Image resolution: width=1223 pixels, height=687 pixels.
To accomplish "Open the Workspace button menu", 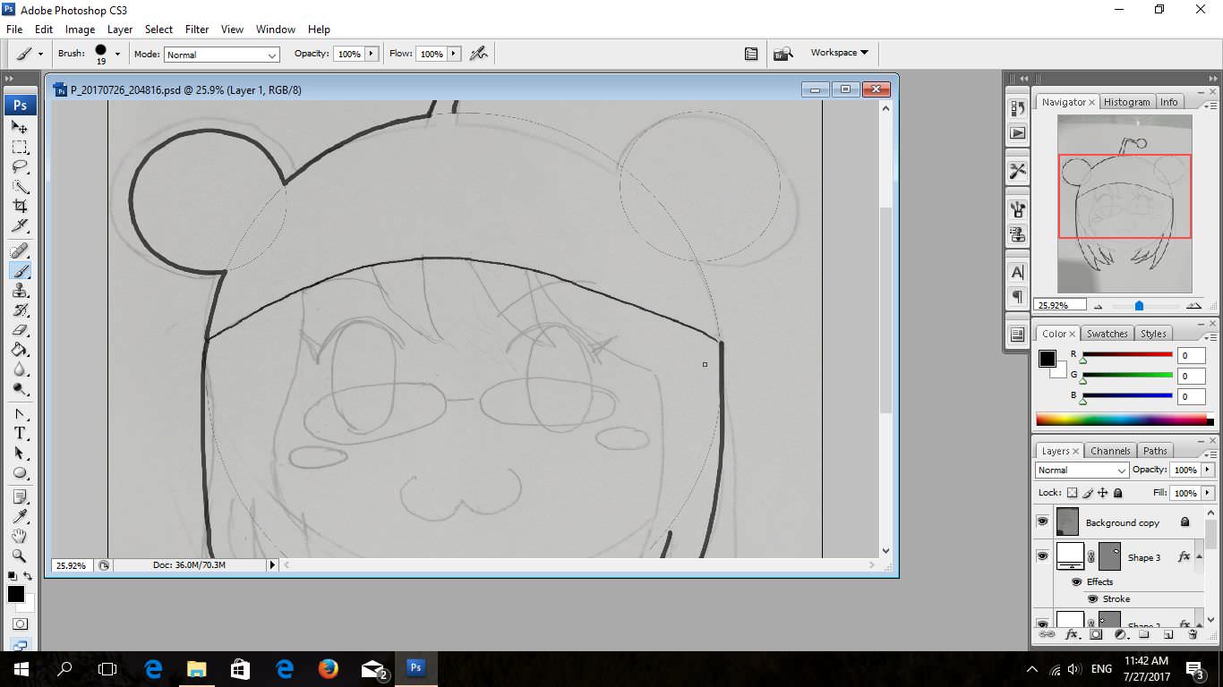I will 839,53.
